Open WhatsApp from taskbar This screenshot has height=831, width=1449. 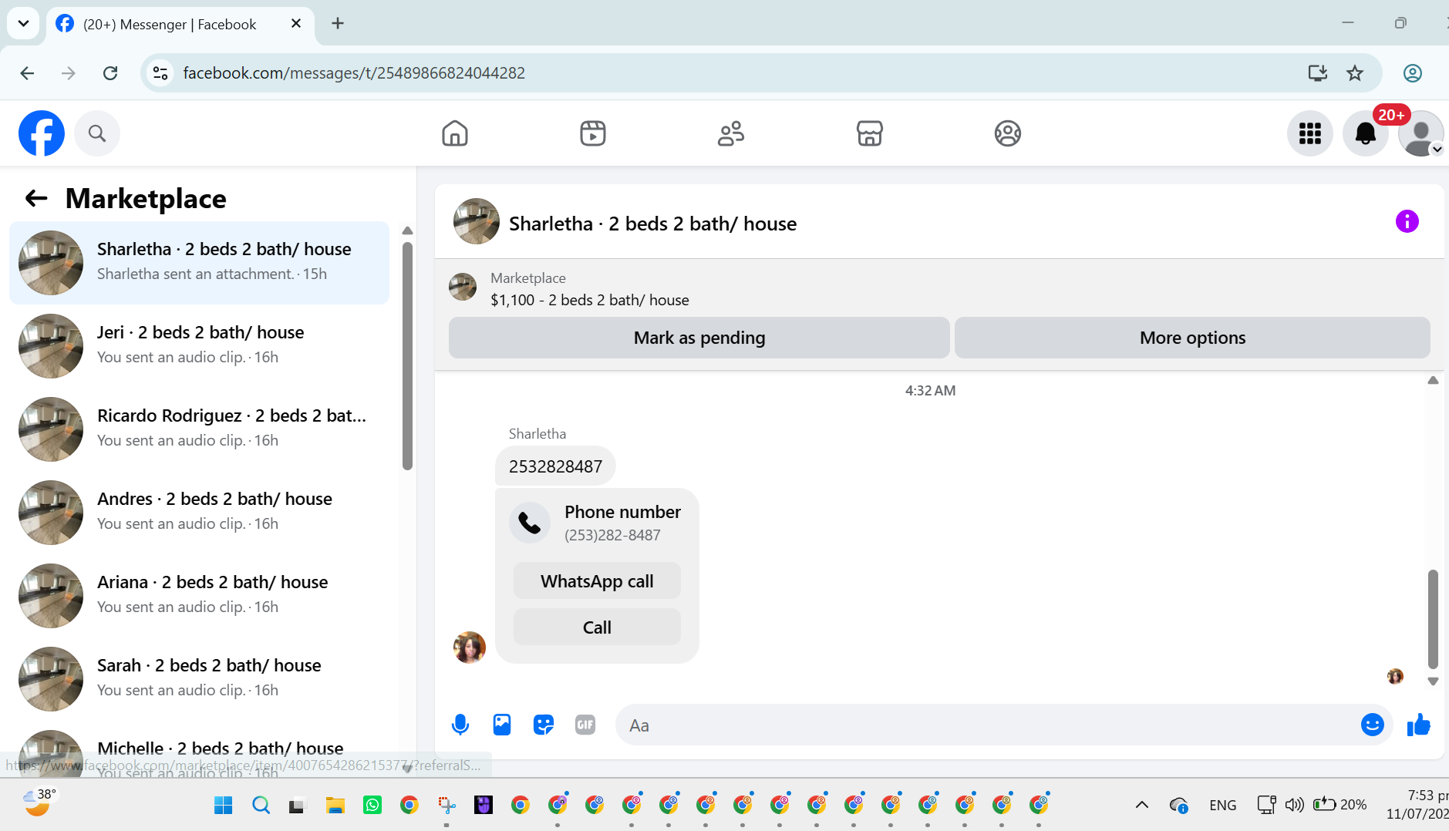tap(372, 806)
